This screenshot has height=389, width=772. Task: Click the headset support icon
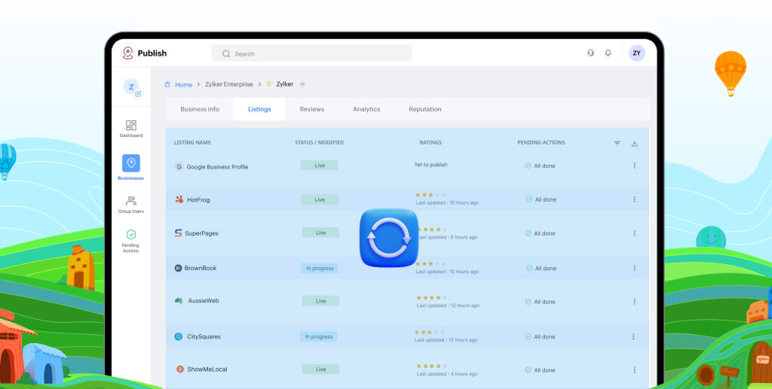[x=590, y=53]
